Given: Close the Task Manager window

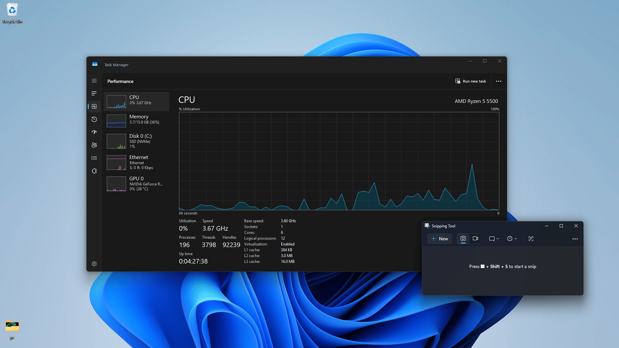Looking at the screenshot, I should pos(500,61).
